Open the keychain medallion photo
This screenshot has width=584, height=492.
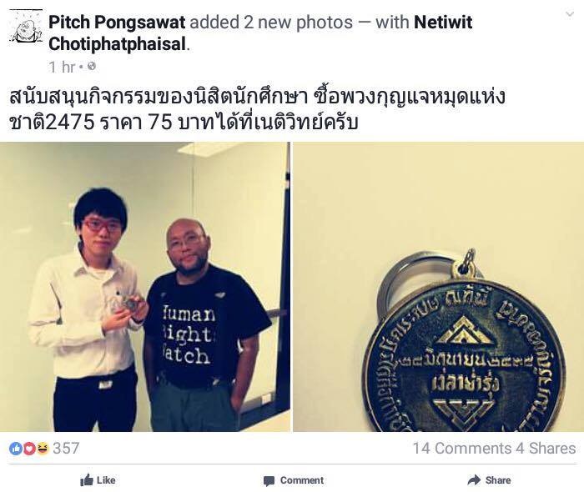click(x=438, y=287)
